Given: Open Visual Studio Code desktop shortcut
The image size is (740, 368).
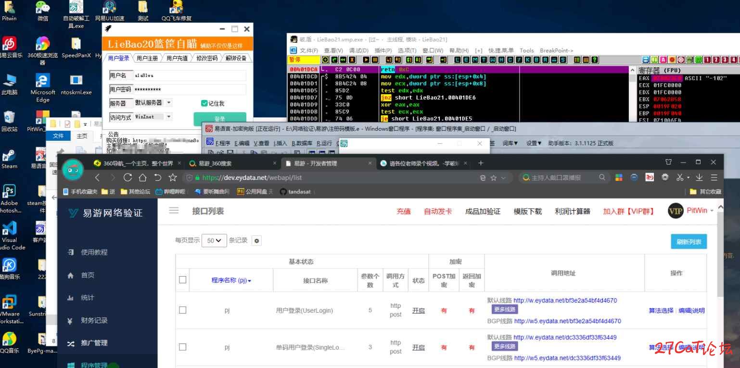Looking at the screenshot, I should click(x=9, y=236).
